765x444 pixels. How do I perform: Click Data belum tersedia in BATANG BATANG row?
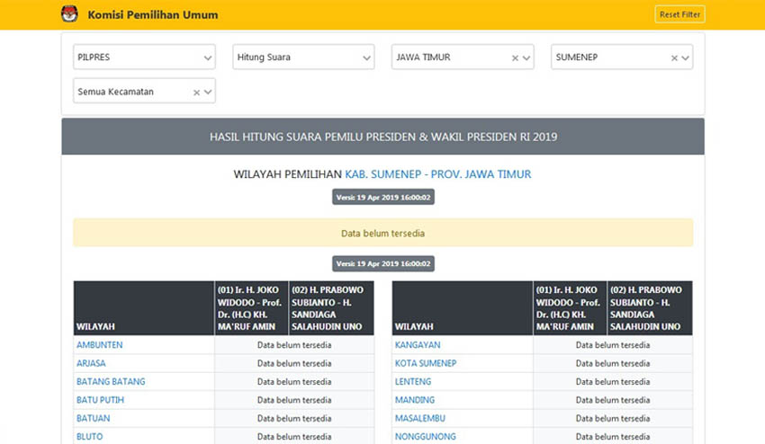294,382
